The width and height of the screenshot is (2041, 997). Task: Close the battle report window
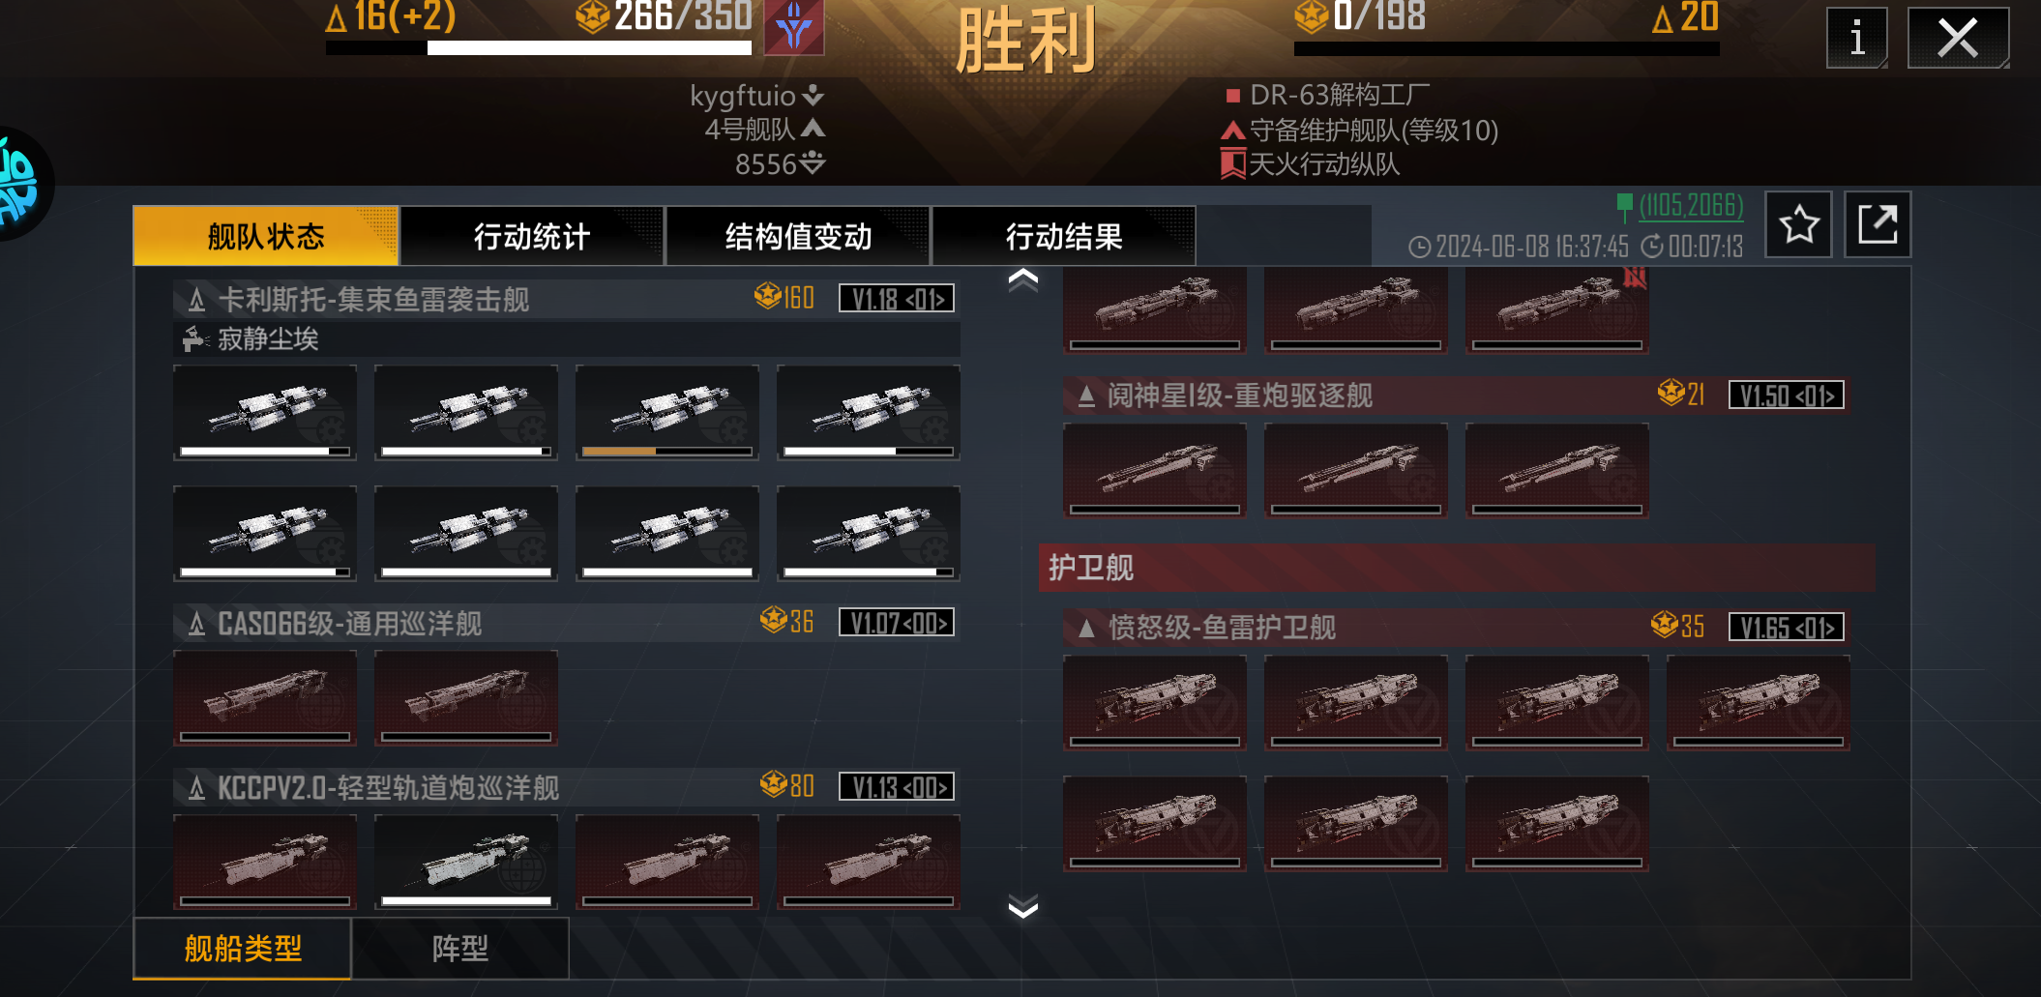(x=1958, y=39)
